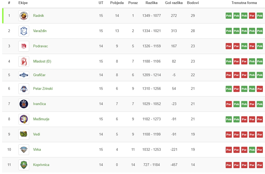
Task: Click the Bodovi column header
Action: (x=193, y=3)
